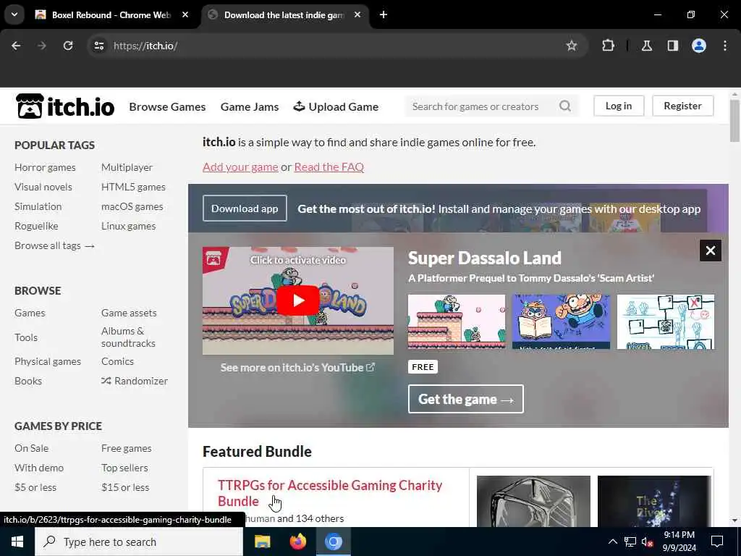Open the first platformer screenshot thumbnail
741x556 pixels.
tap(457, 322)
